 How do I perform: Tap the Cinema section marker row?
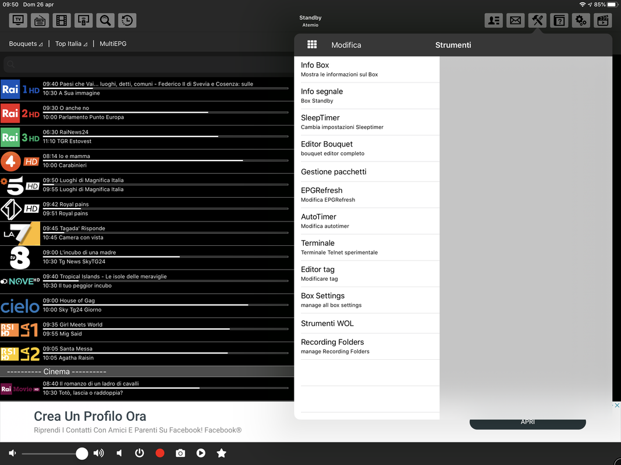pos(147,371)
